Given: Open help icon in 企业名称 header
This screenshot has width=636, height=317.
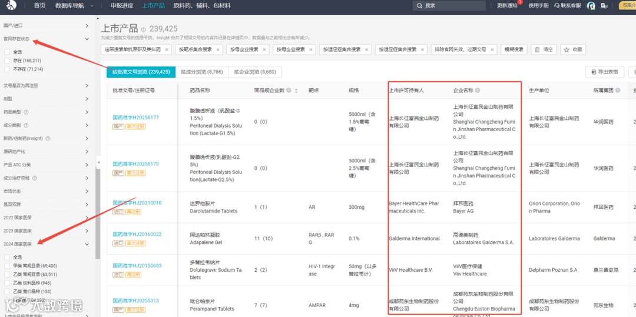Looking at the screenshot, I should 478,91.
